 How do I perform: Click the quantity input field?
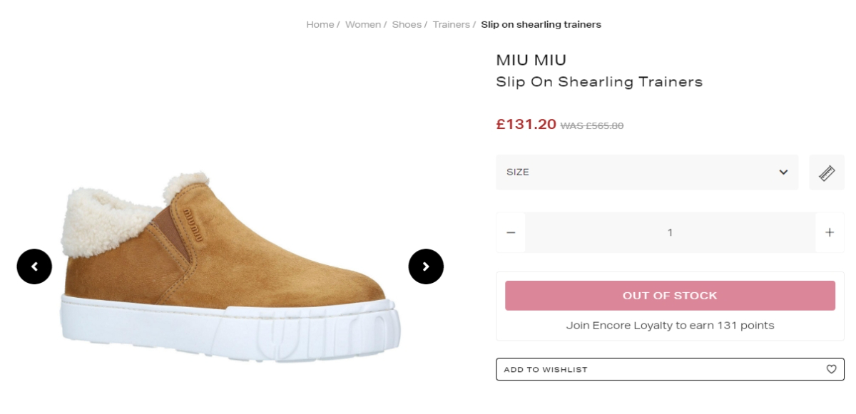(670, 232)
